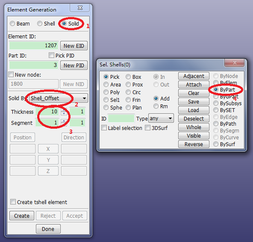Viewport: 253px width, 242px height.
Task: Click the Create button
Action: click(22, 216)
